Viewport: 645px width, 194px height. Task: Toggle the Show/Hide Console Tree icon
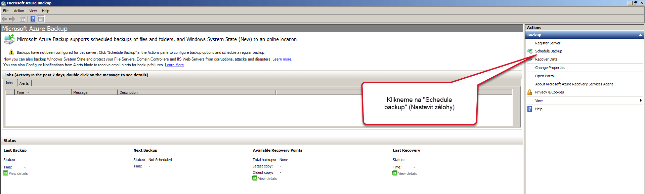[x=23, y=19]
